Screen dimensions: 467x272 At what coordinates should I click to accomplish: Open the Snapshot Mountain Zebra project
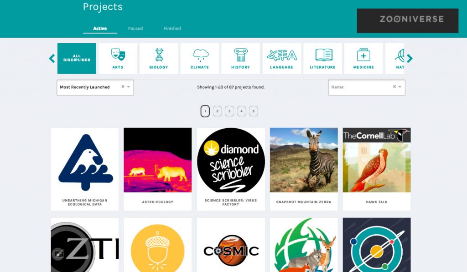[x=304, y=168]
